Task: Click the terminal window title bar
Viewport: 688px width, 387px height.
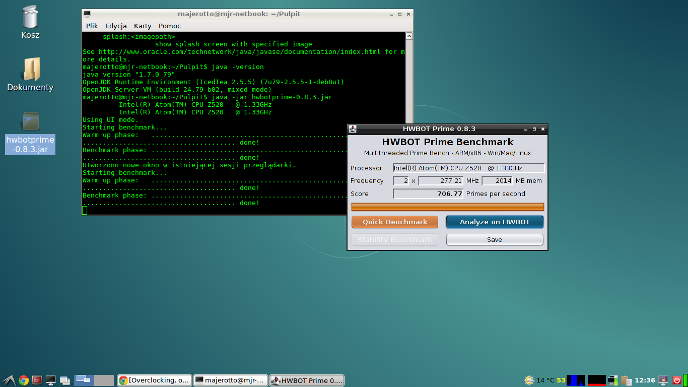Action: [x=239, y=14]
